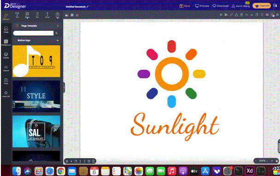Select the Pen tool
This screenshot has width=280, height=176.
click(x=37, y=15)
